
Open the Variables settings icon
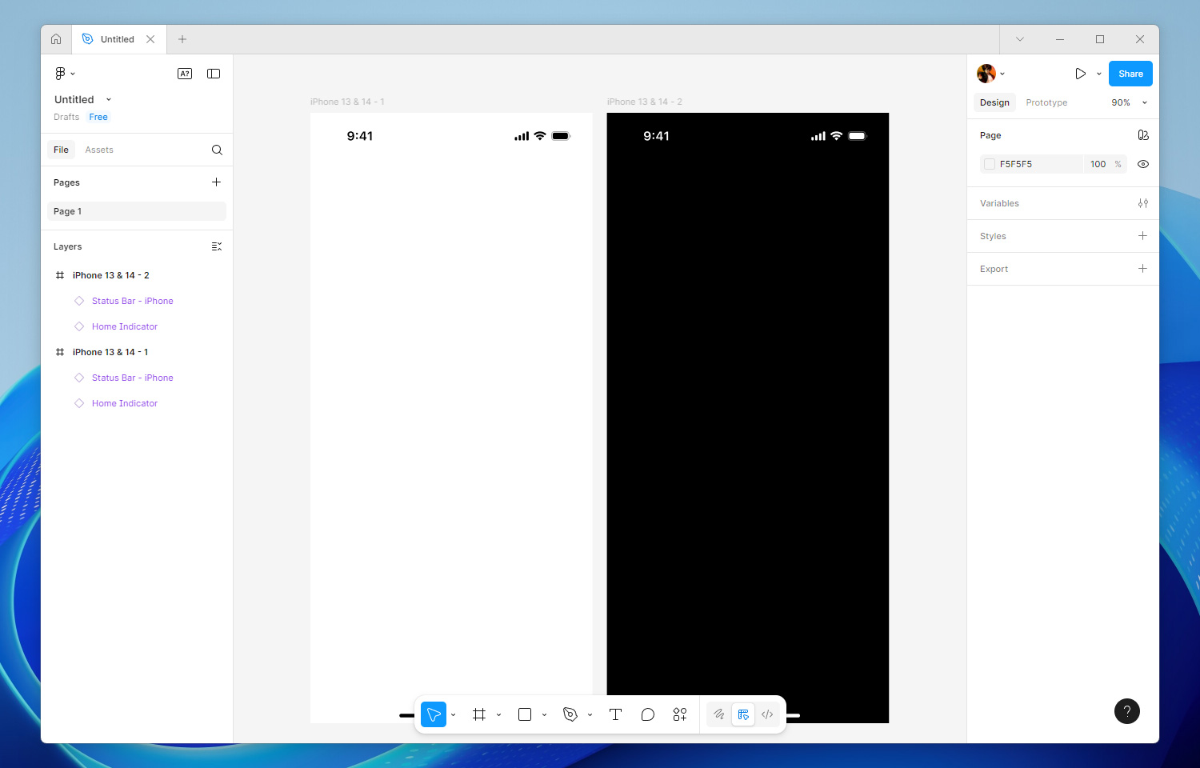click(x=1143, y=203)
